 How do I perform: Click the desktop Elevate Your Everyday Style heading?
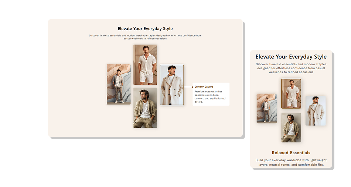(x=145, y=29)
